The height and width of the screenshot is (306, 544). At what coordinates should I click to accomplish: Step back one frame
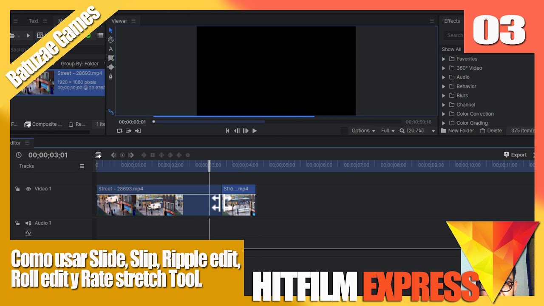[237, 131]
